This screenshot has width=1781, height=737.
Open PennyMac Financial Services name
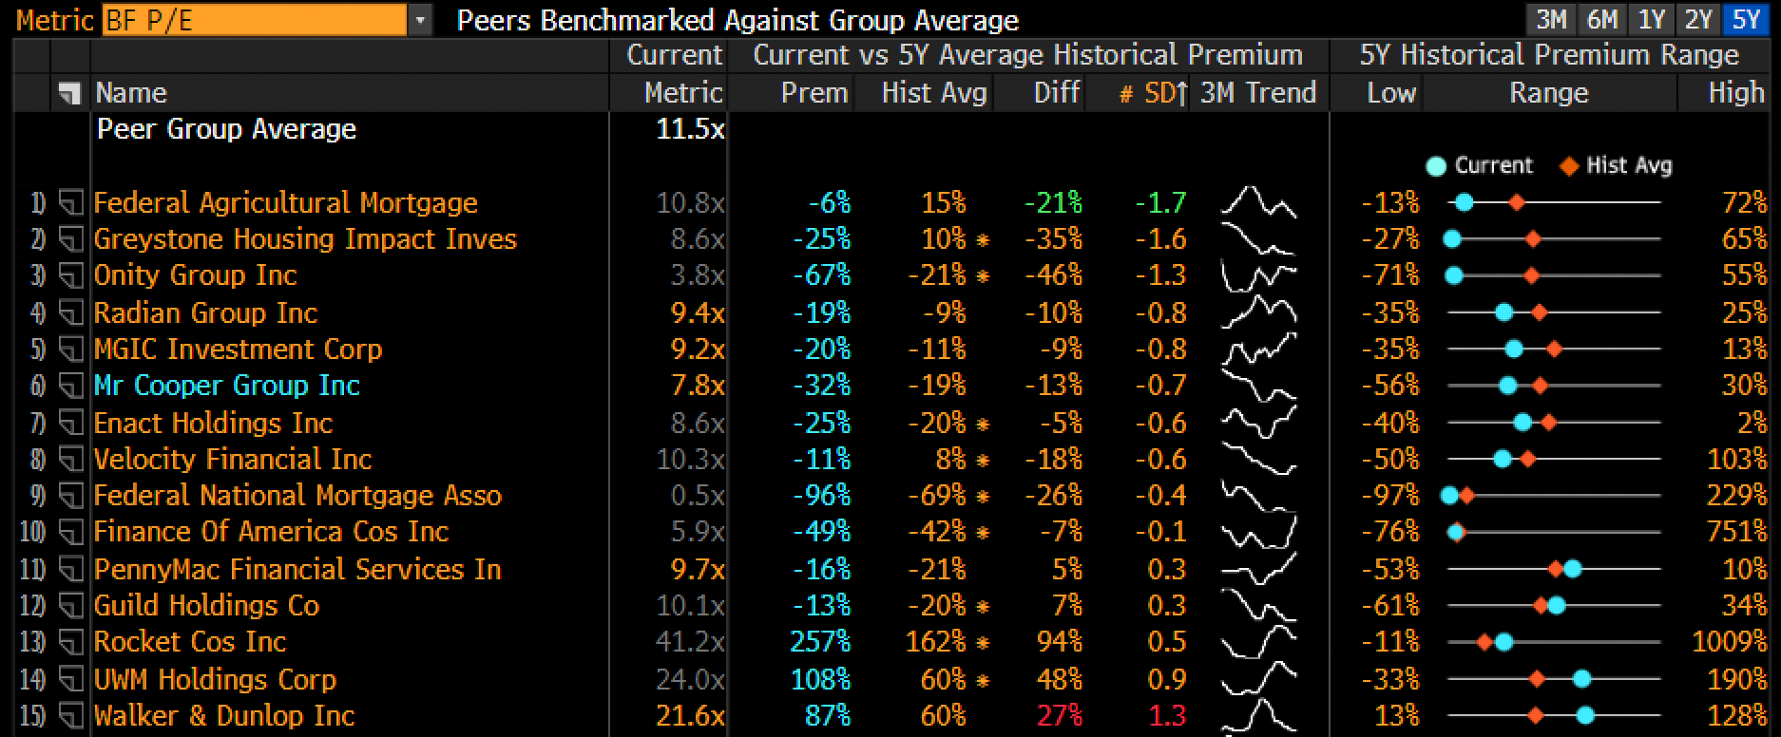[x=297, y=569]
